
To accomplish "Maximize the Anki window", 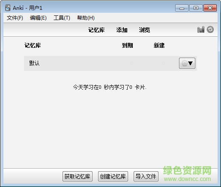I will click(196, 8).
